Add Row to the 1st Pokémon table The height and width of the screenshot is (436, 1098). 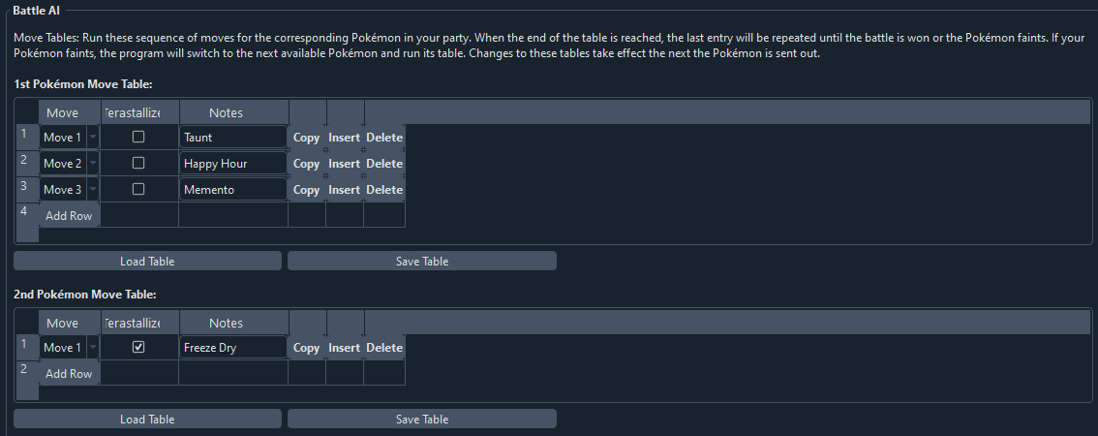point(69,216)
